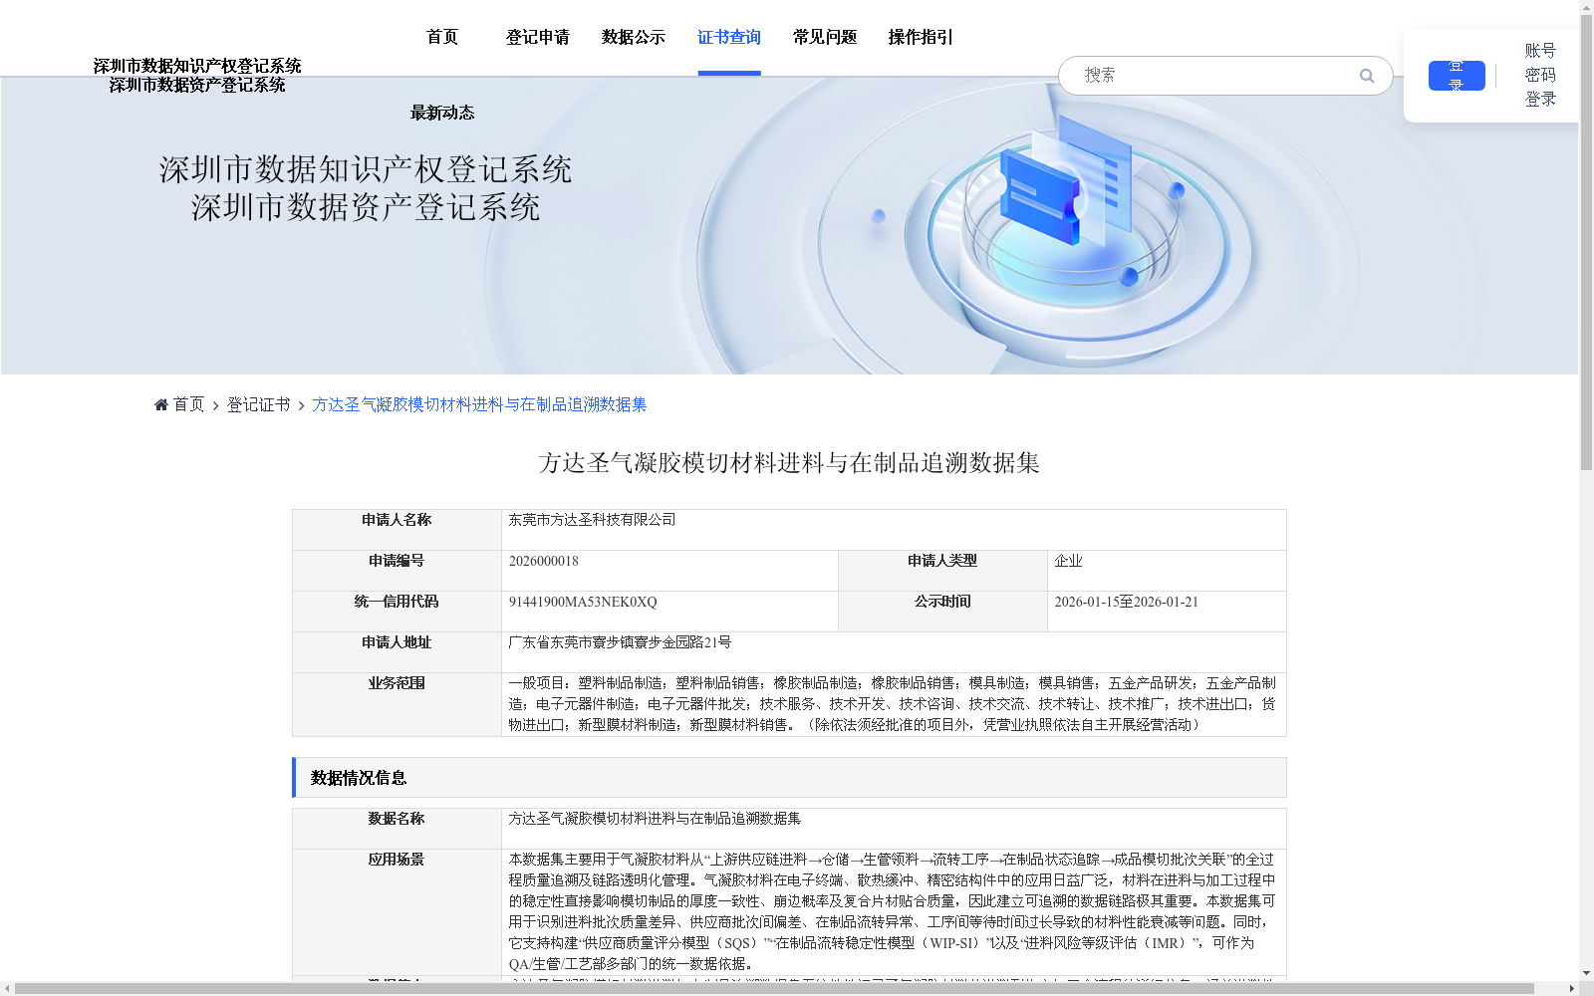Click applicant name 东莞市方达圣科技有限公司

click(592, 520)
